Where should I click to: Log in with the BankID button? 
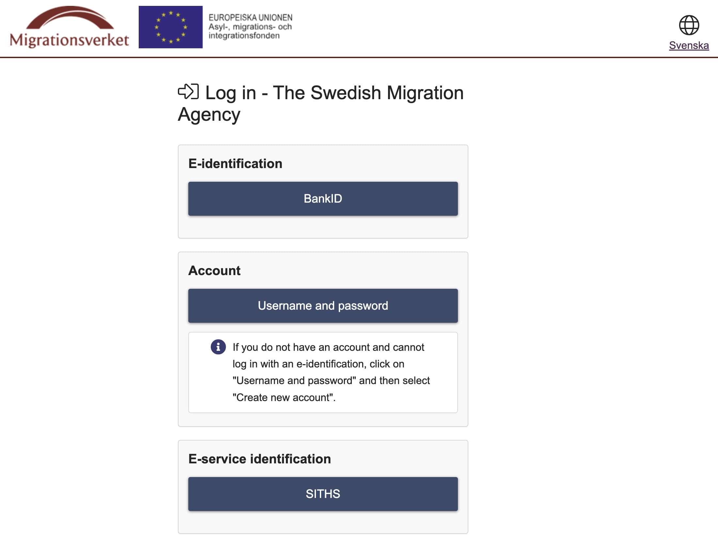(323, 198)
